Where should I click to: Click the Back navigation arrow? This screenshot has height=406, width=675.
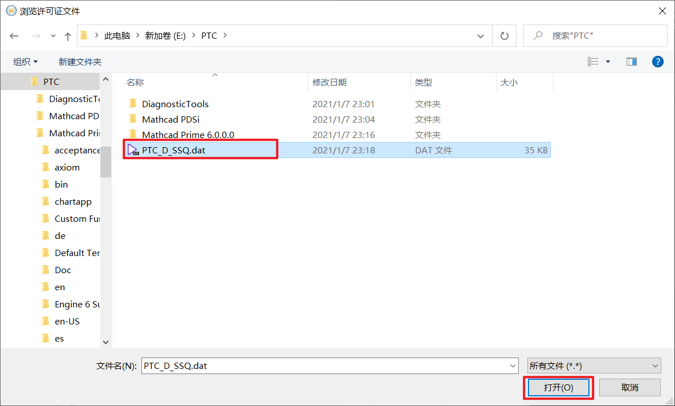click(x=14, y=36)
